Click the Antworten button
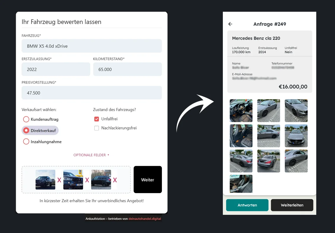 click(x=247, y=205)
